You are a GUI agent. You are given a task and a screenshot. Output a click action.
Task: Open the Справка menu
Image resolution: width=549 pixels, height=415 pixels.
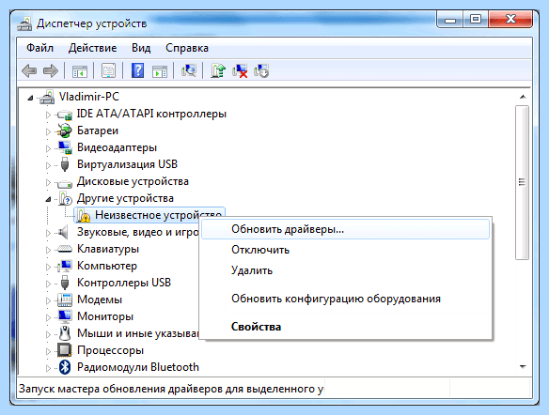coord(187,48)
